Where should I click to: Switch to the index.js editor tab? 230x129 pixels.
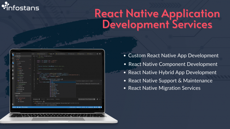(x=90, y=54)
